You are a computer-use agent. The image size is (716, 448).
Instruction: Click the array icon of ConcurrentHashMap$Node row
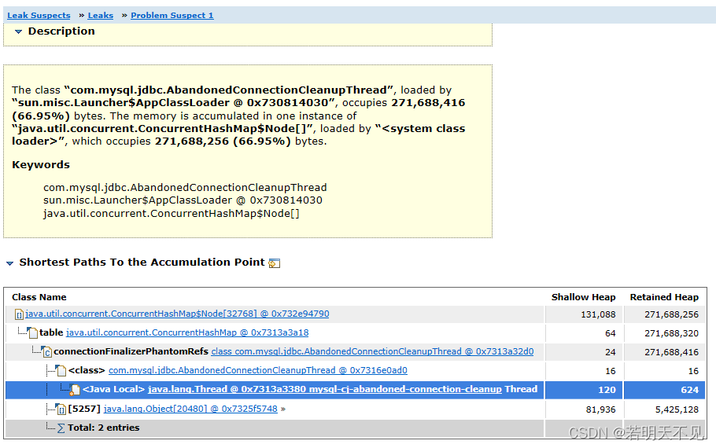coord(19,314)
